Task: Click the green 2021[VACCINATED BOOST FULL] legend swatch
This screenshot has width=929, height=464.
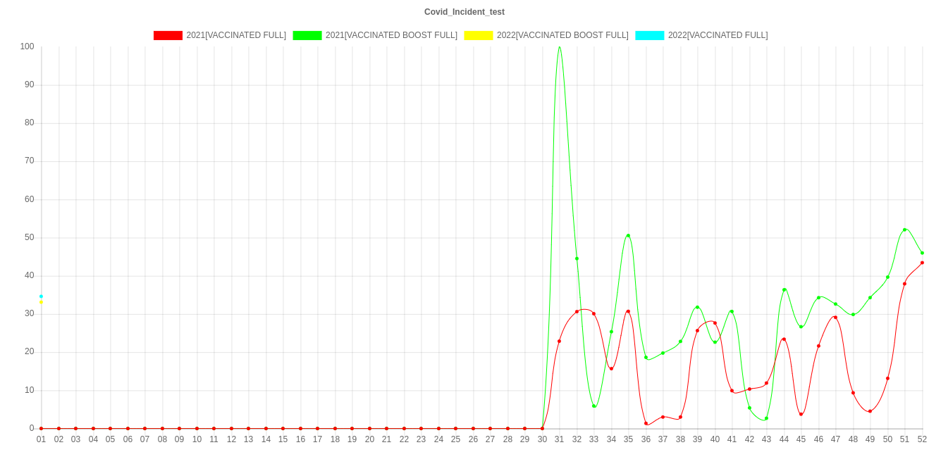Action: coord(307,35)
